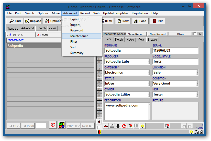Click the previous record hand icon
211x141 pixels.
coord(184,126)
